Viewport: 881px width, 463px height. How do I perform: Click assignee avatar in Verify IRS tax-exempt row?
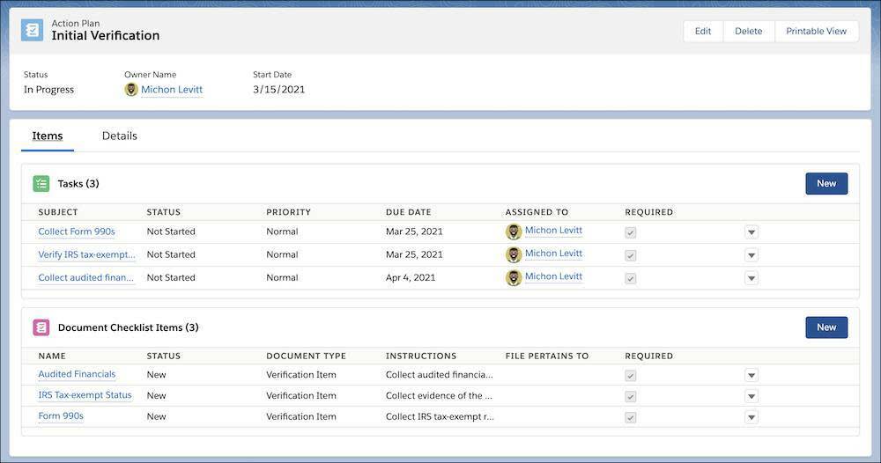(514, 254)
